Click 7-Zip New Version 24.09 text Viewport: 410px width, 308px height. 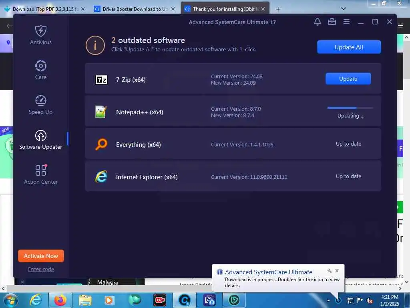pyautogui.click(x=233, y=83)
